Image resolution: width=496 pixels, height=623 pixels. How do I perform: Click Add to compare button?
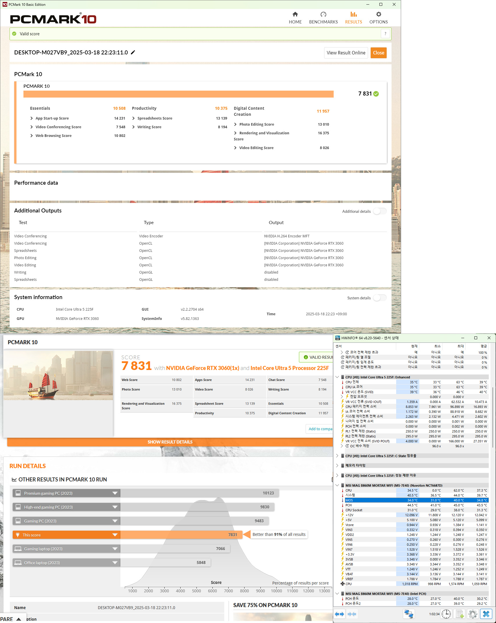tap(319, 429)
